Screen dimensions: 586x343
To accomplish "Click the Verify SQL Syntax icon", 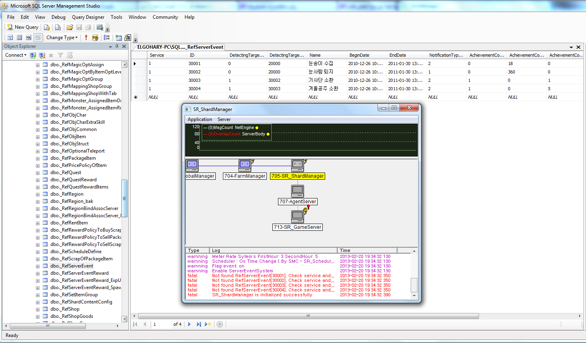I will tap(95, 38).
